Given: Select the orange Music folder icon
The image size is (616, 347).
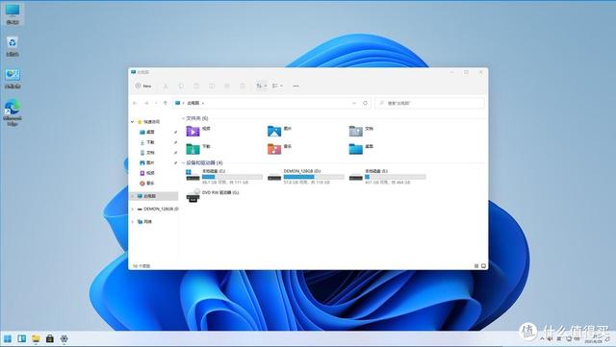Looking at the screenshot, I should point(274,149).
